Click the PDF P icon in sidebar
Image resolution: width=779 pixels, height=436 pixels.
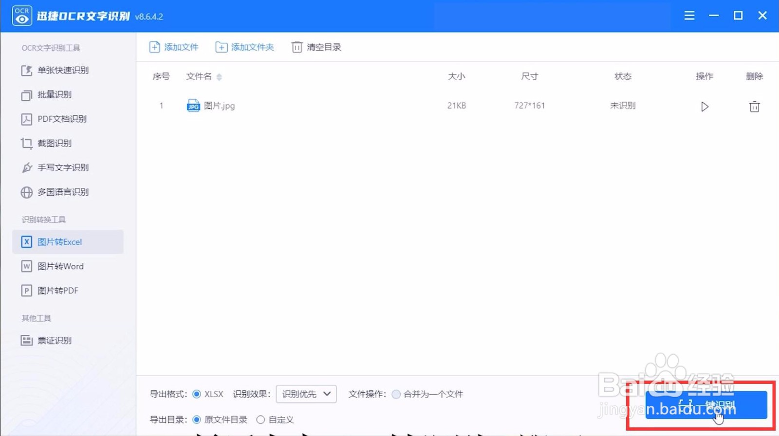27,291
